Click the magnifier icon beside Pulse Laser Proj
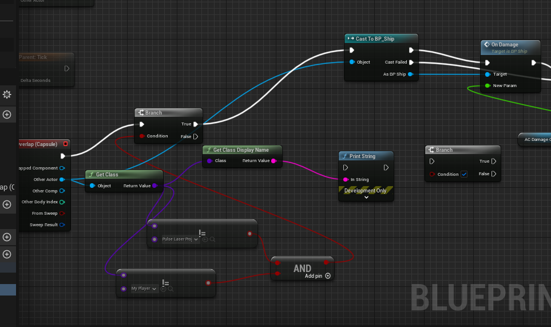The height and width of the screenshot is (327, 551). [212, 239]
